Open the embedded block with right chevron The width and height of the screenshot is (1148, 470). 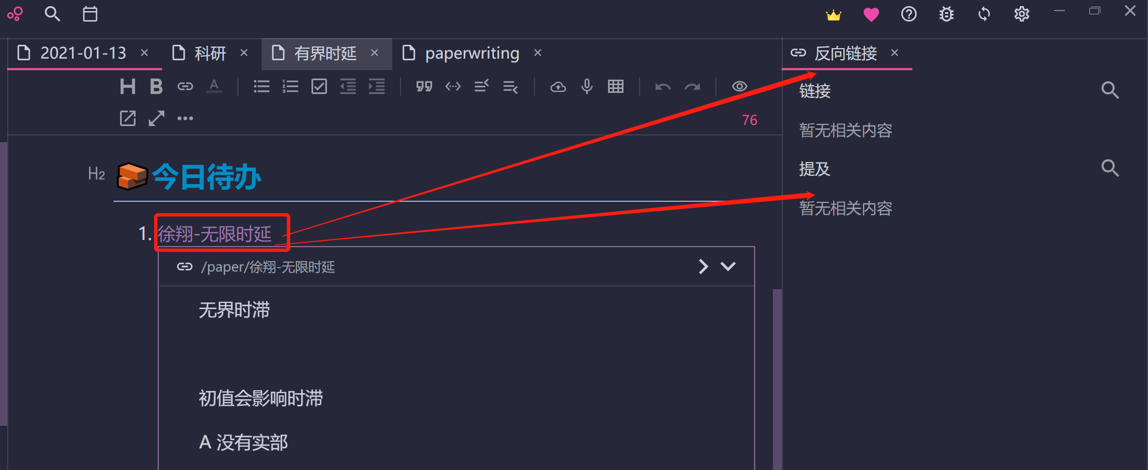703,267
